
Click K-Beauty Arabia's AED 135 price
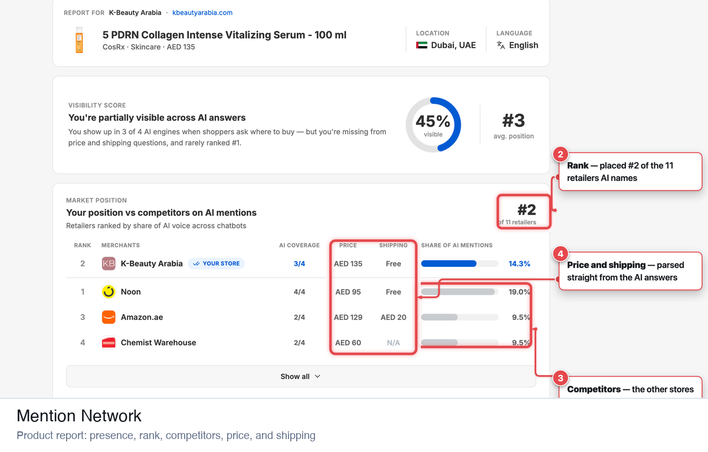click(348, 263)
